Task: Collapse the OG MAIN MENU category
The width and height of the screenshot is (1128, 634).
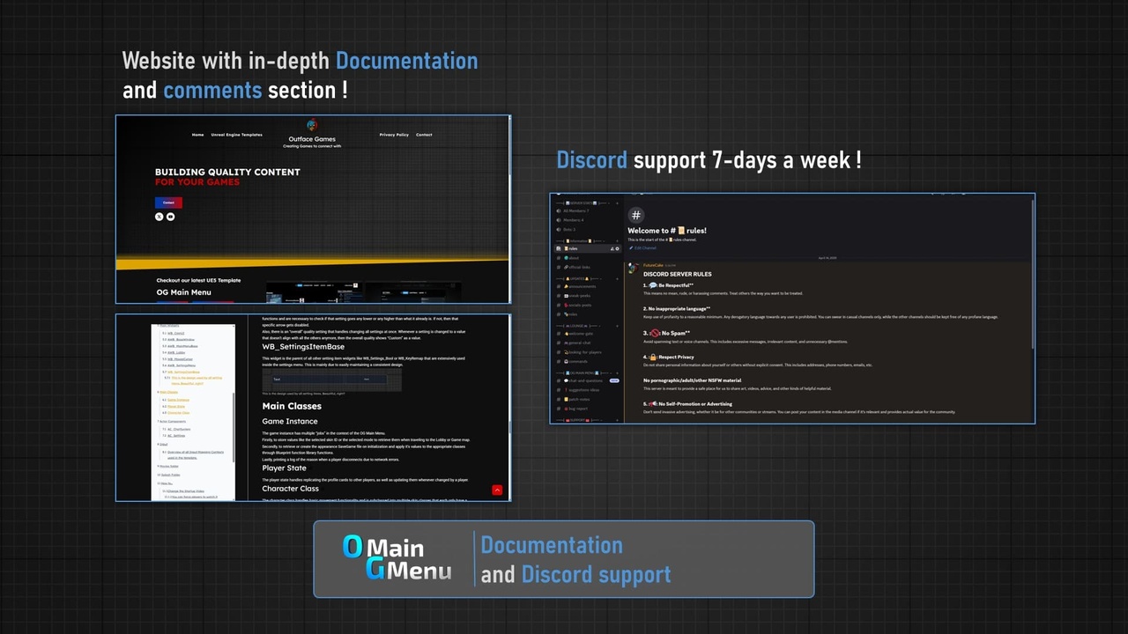Action: 583,373
